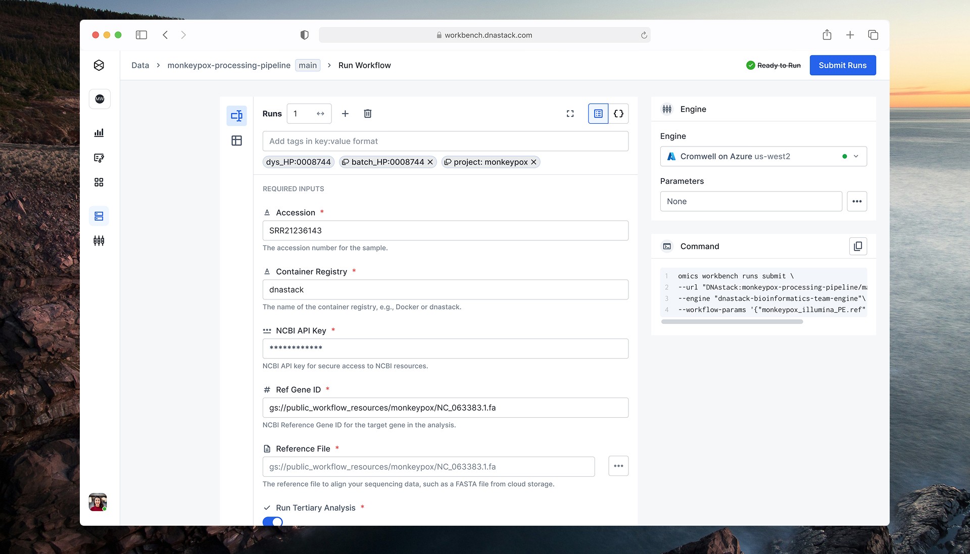This screenshot has height=554, width=970.
Task: Click monkeypox-processing-pipeline breadcrumb
Action: (x=229, y=65)
